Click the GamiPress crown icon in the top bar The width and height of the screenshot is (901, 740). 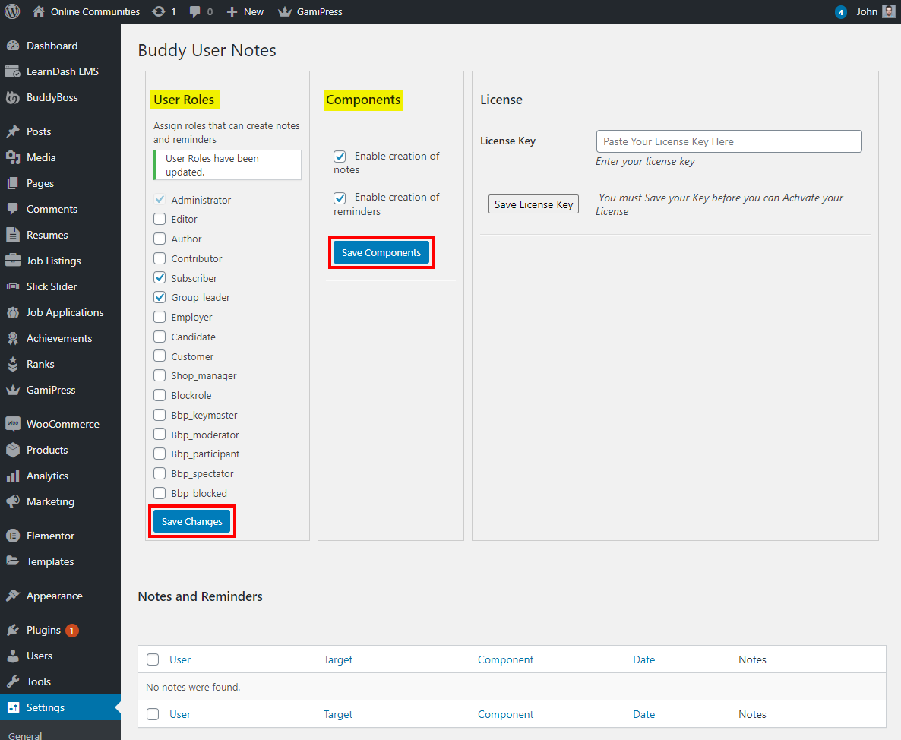285,12
